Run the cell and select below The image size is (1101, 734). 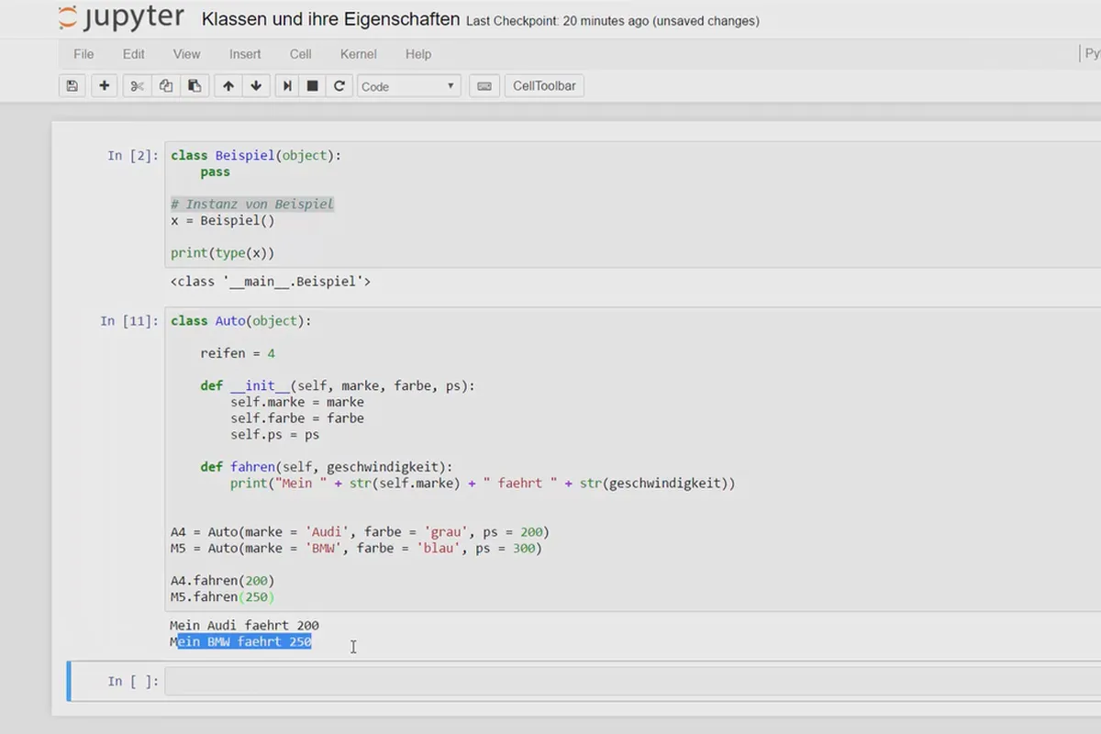287,86
